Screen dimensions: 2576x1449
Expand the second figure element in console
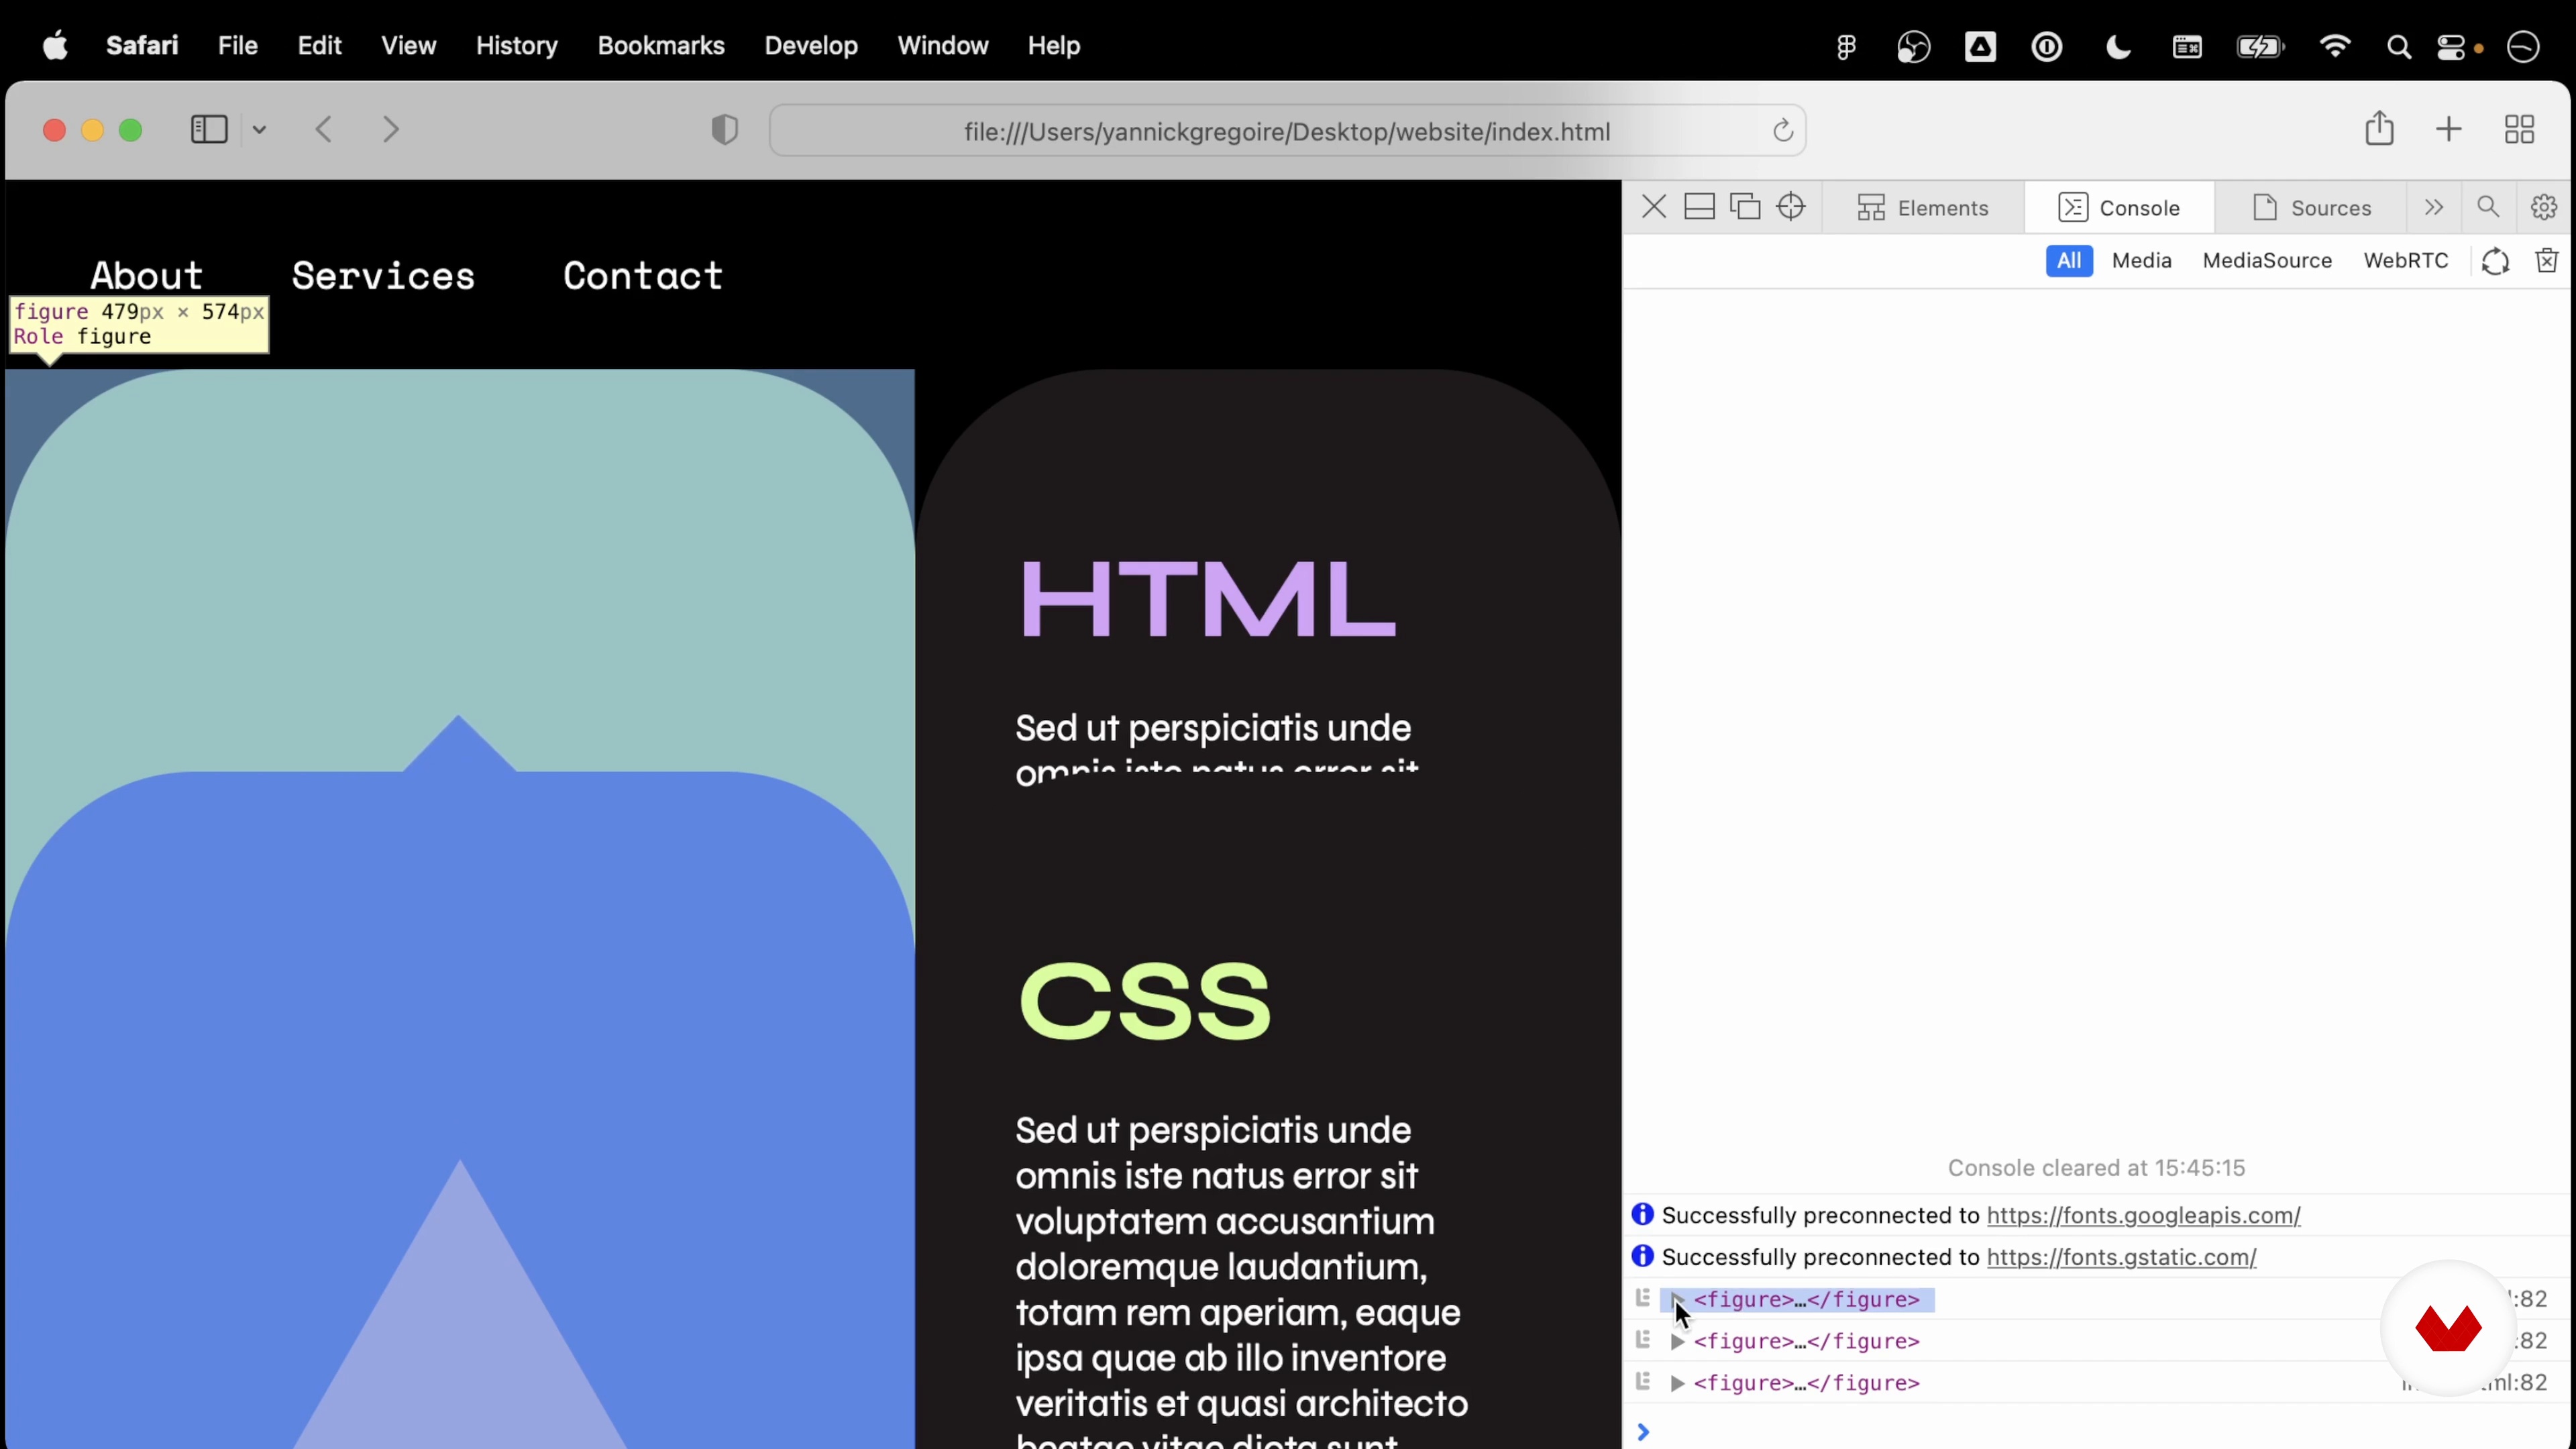1677,1341
